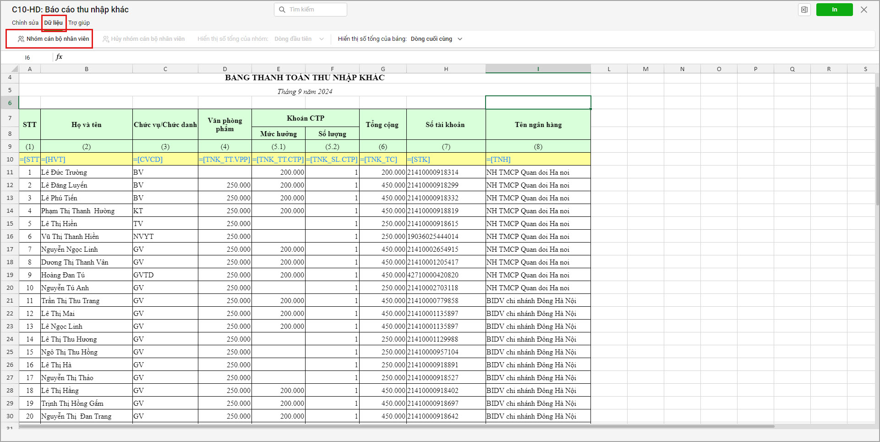Click Nhóm cán bộ nhân viên group icon

click(x=21, y=39)
